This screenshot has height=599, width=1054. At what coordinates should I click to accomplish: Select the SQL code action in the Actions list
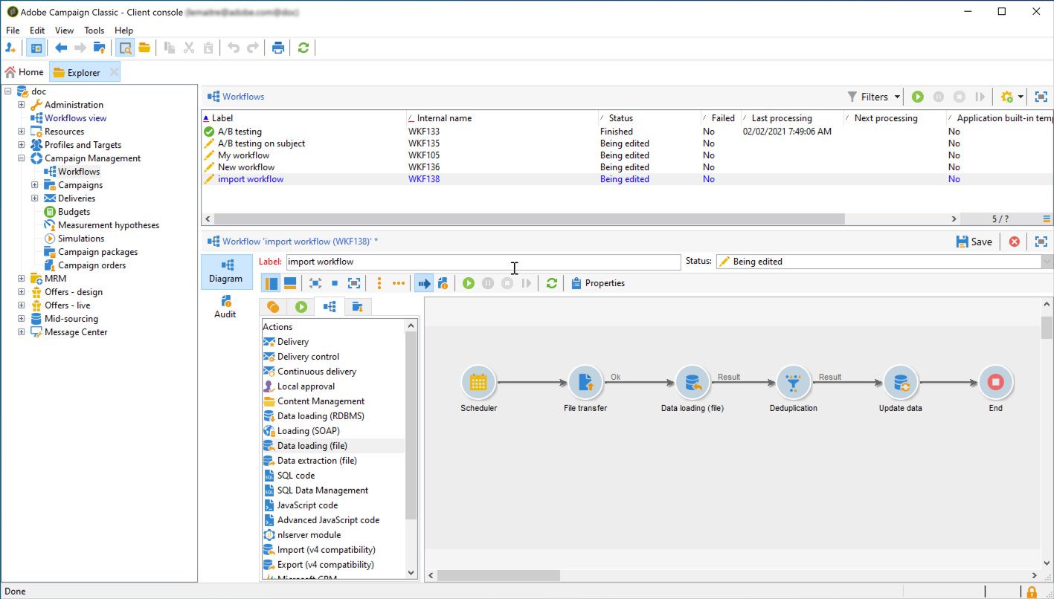pyautogui.click(x=296, y=476)
